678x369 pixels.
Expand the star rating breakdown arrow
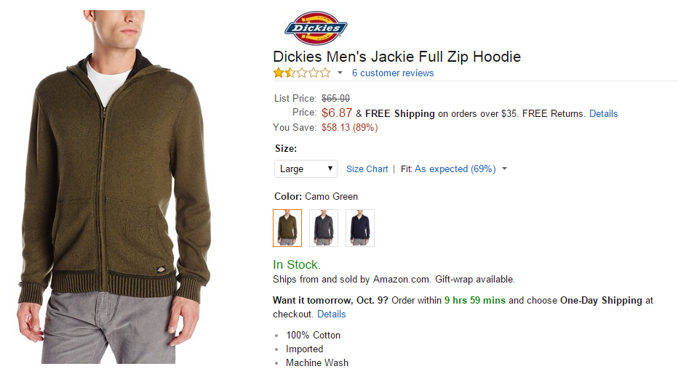click(x=340, y=73)
